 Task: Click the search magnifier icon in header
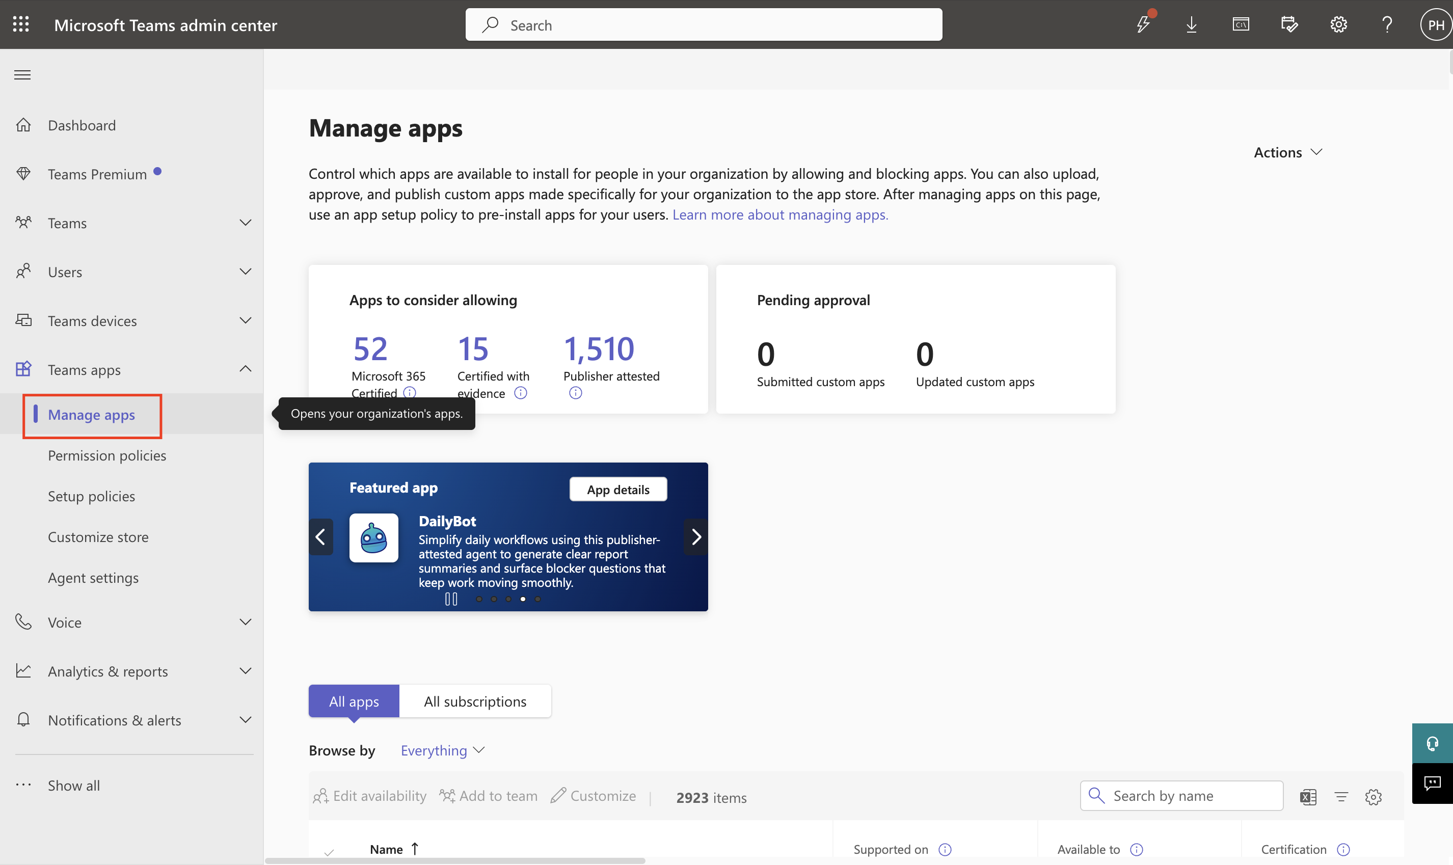point(490,24)
